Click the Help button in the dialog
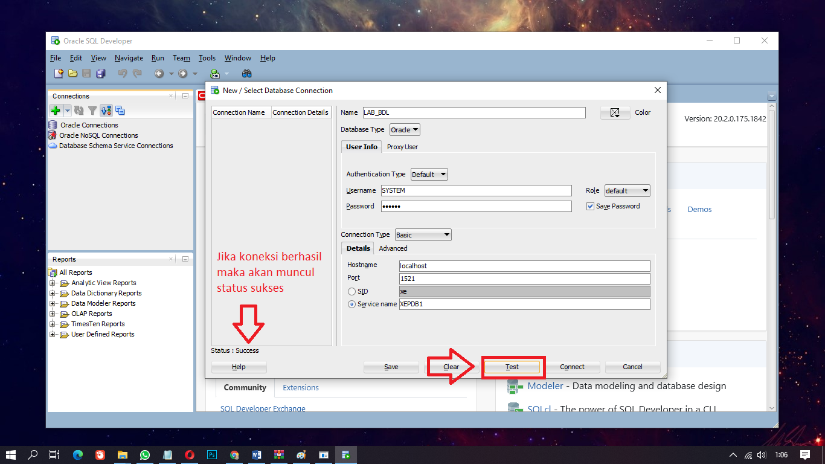 [239, 367]
